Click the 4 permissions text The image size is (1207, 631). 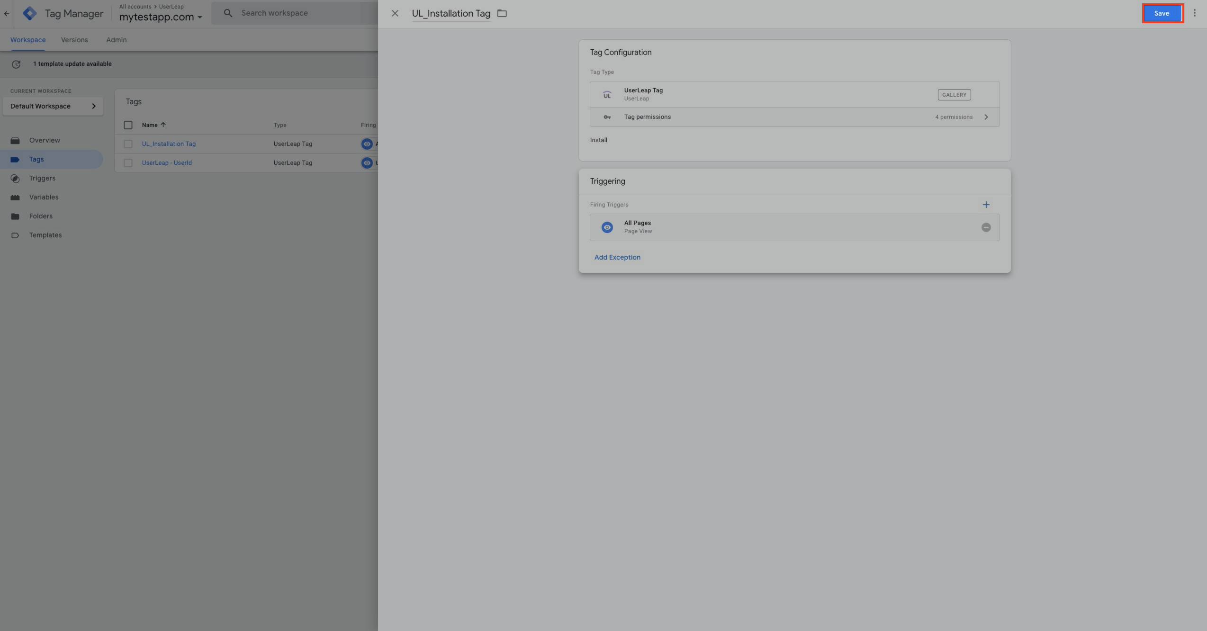[954, 117]
